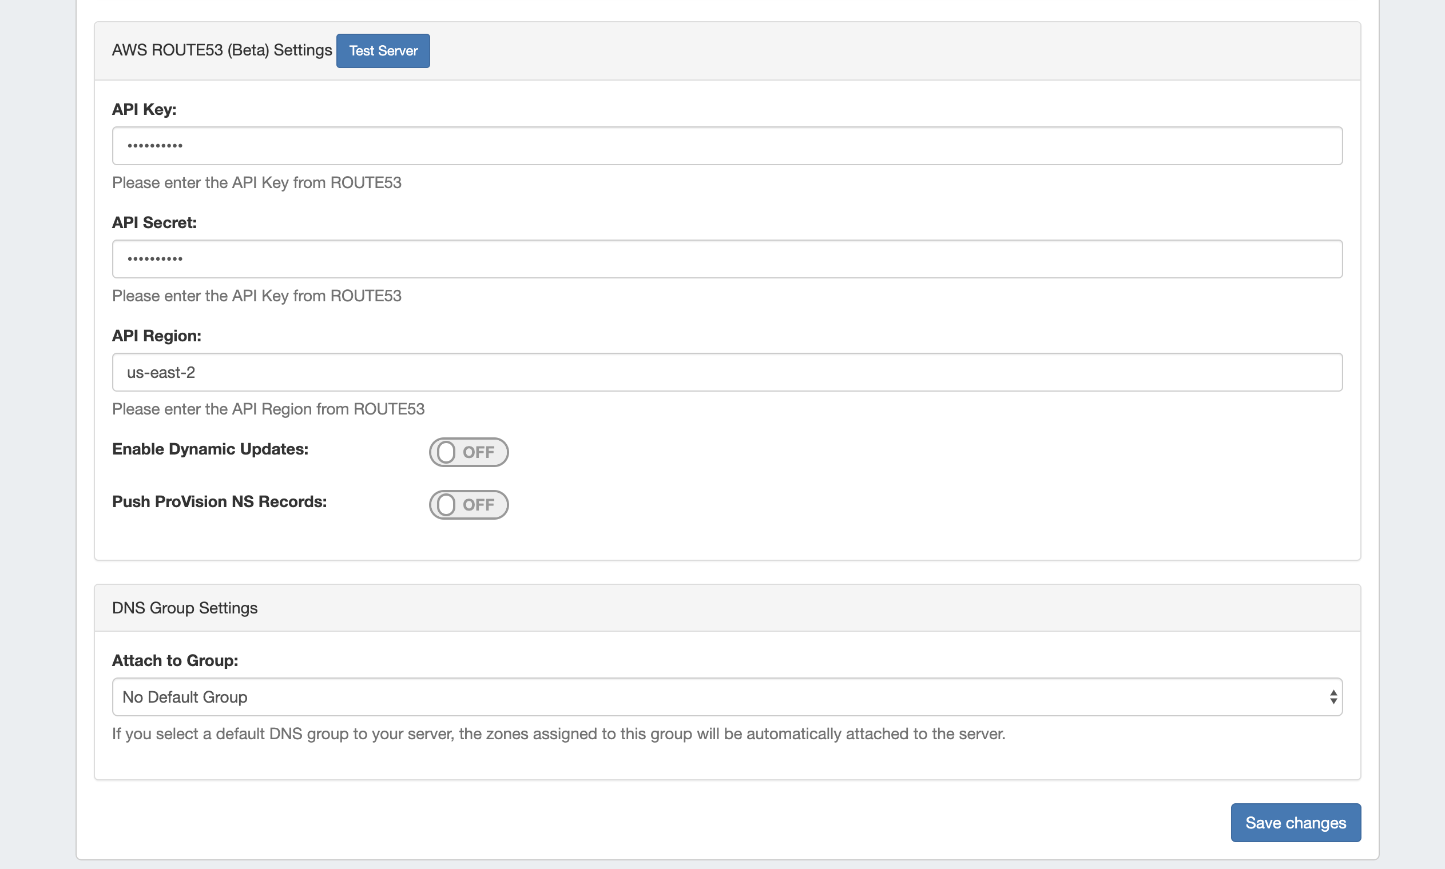Click the dropdown arrows on No Default Group
This screenshot has height=869, width=1445.
pyautogui.click(x=1332, y=696)
